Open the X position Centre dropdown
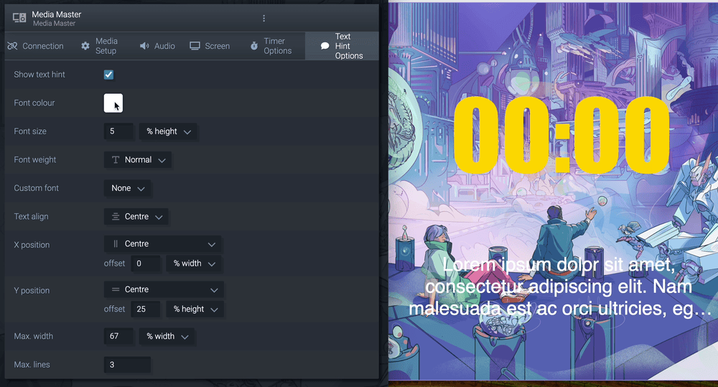Viewport: 718px width, 387px height. (x=162, y=244)
